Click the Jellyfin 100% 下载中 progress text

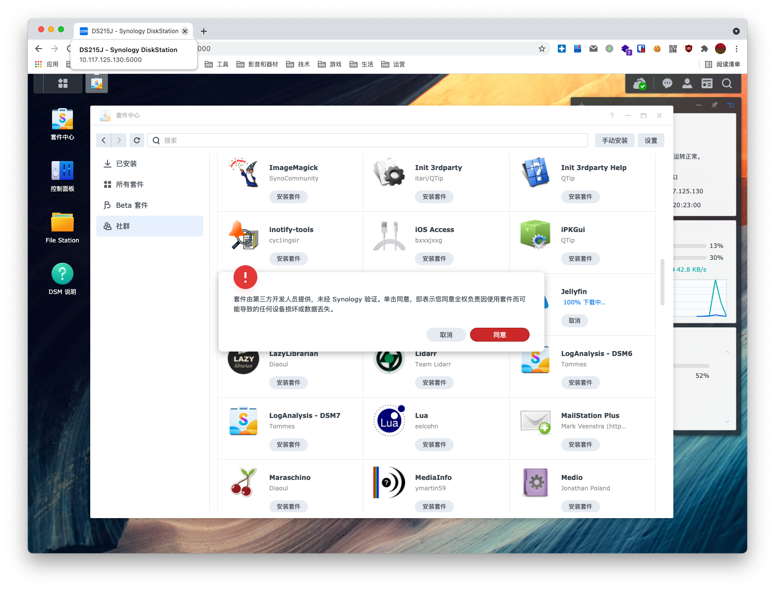[x=584, y=302]
